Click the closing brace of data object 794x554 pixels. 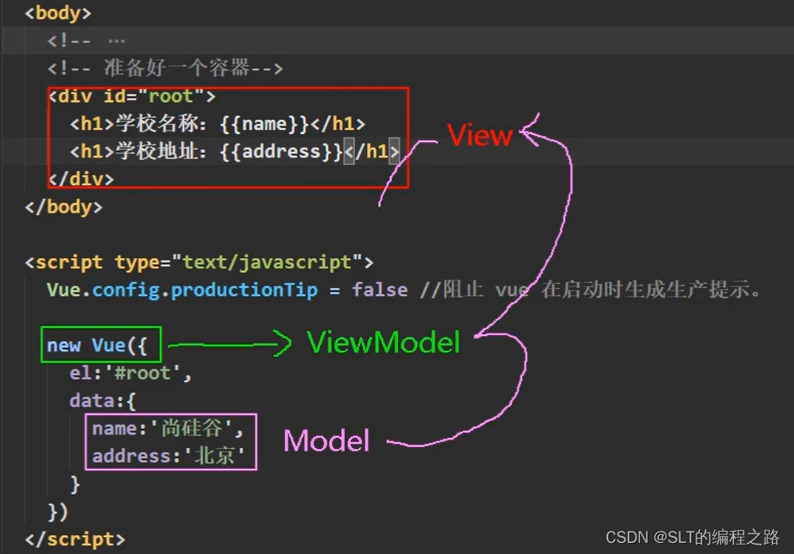click(75, 484)
